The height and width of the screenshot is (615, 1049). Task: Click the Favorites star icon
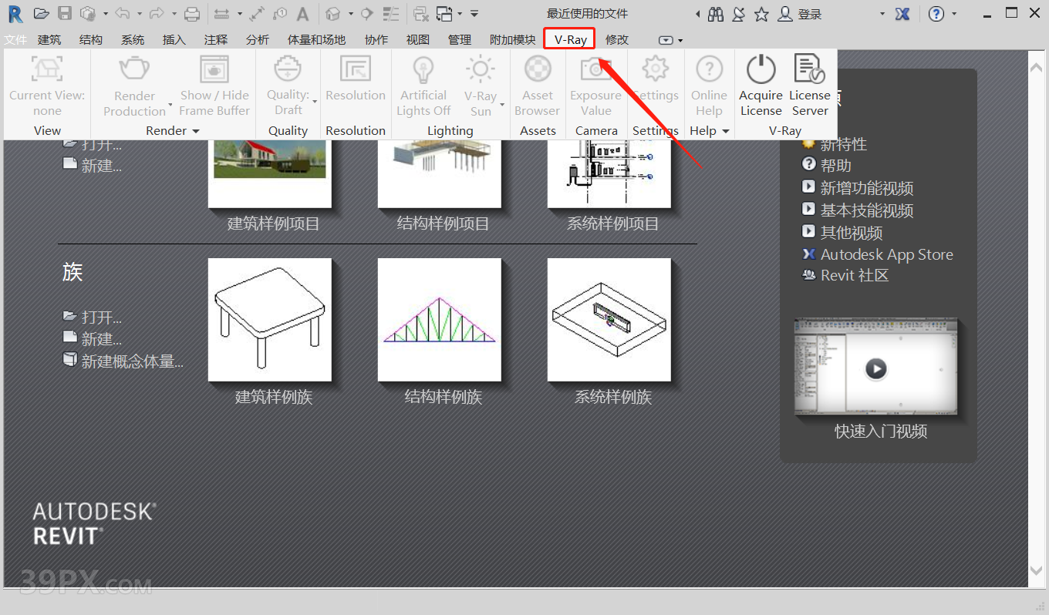[x=761, y=14]
